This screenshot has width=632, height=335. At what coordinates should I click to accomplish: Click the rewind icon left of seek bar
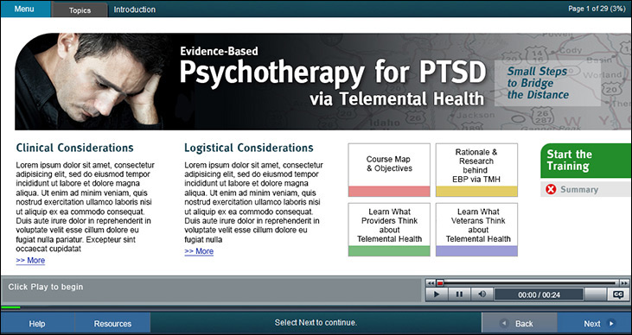431,283
